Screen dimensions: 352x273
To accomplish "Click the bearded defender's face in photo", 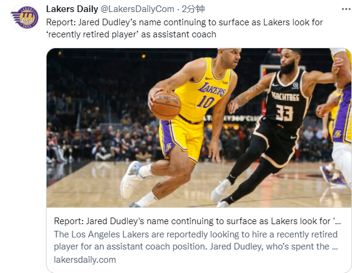I will click(288, 61).
